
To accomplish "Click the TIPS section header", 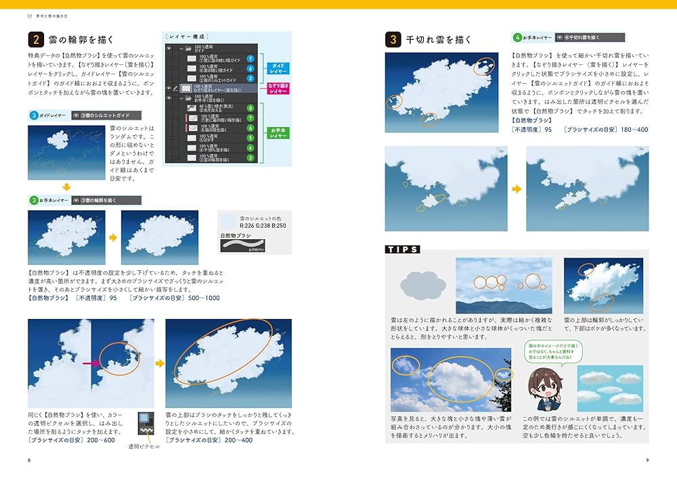I will point(403,250).
